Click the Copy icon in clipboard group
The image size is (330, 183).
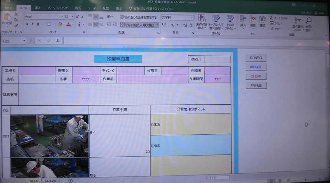pos(16,20)
